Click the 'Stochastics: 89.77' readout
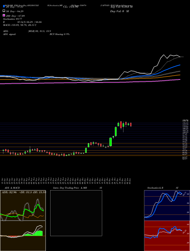Viewport: 190px width, 251px height. [13, 19]
